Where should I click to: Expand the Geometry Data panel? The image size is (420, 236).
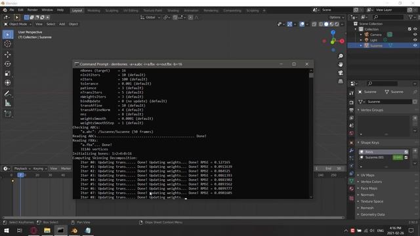[372, 214]
